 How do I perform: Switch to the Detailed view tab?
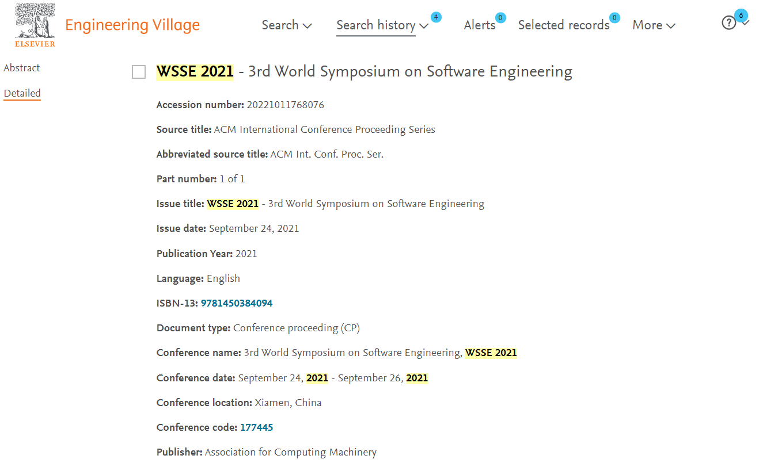pyautogui.click(x=22, y=93)
